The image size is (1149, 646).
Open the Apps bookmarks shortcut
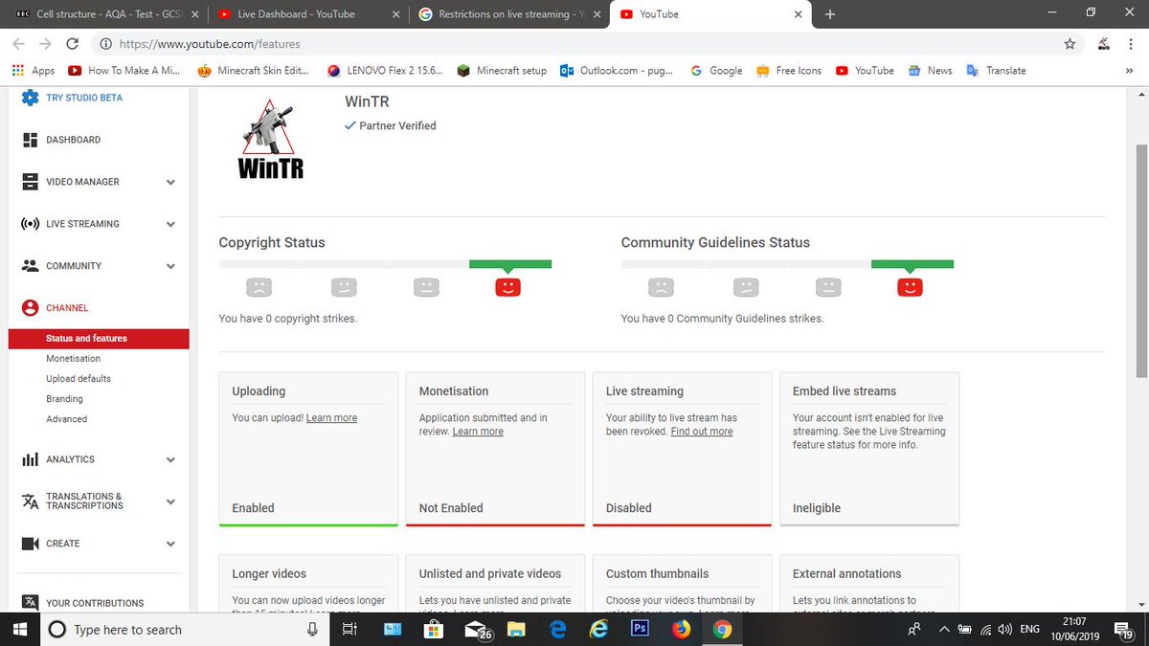pyautogui.click(x=34, y=71)
